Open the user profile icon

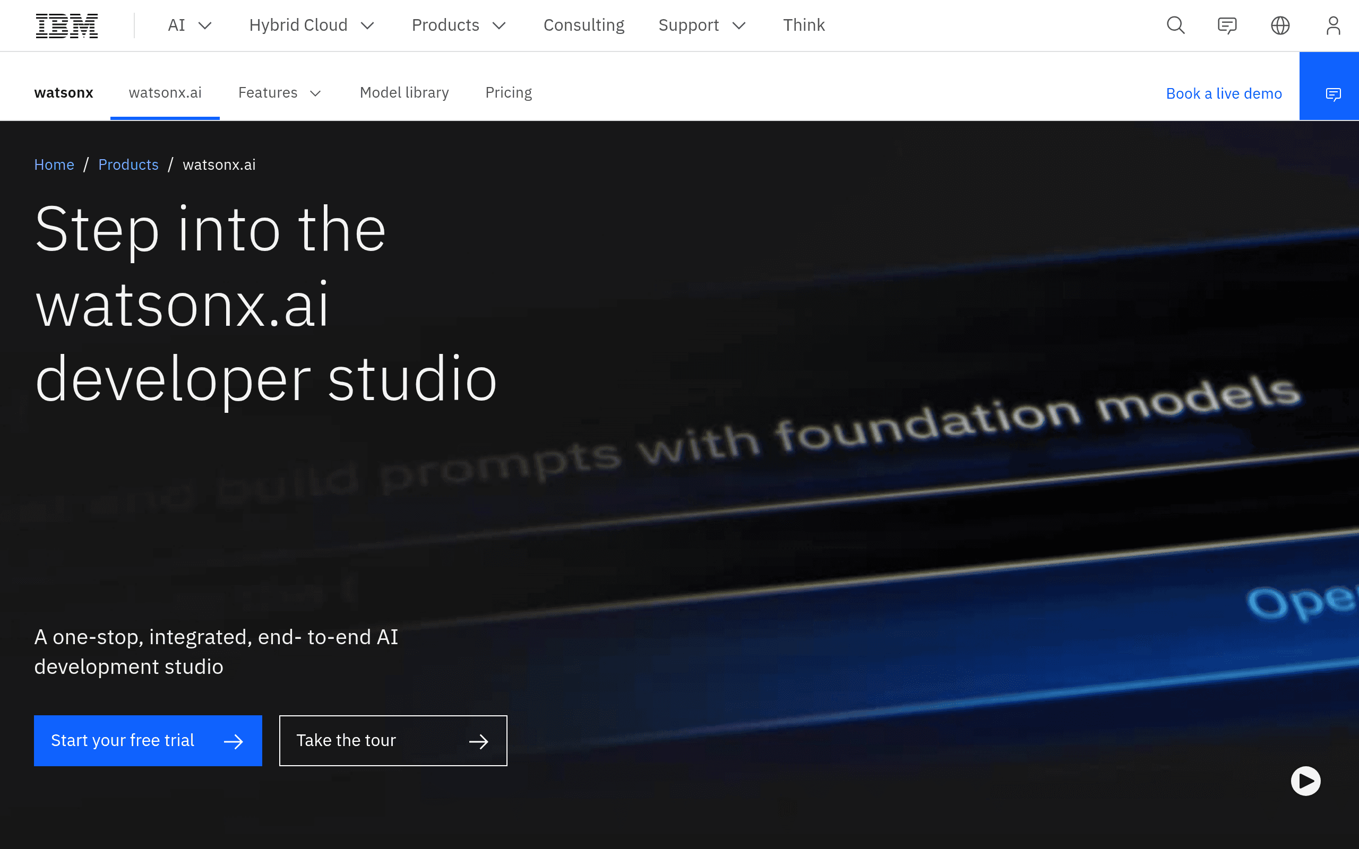coord(1333,25)
